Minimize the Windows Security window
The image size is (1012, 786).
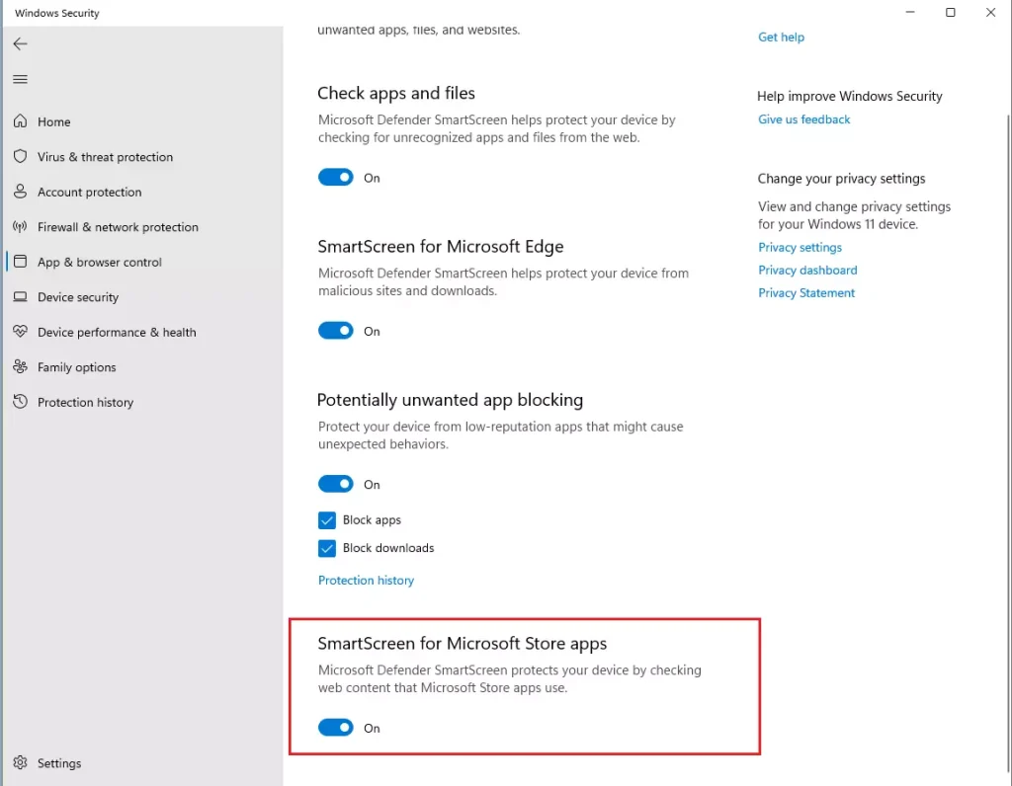(910, 12)
